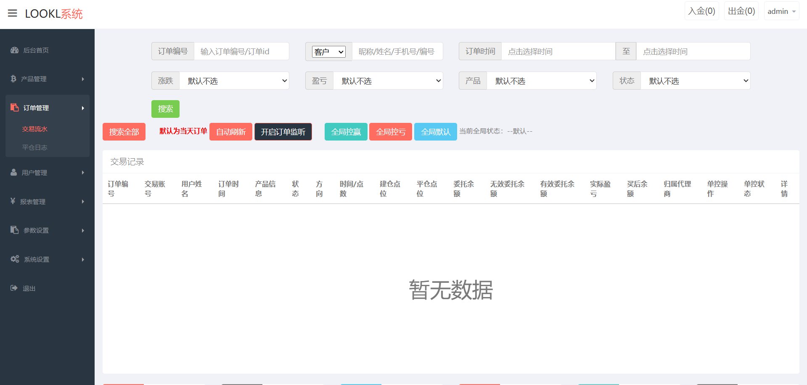This screenshot has height=385, width=807.
Task: Click the order number input field
Action: [x=241, y=51]
